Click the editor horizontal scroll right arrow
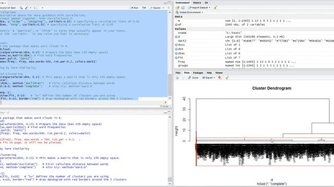The height and width of the screenshot is (187, 334). click(x=165, y=102)
